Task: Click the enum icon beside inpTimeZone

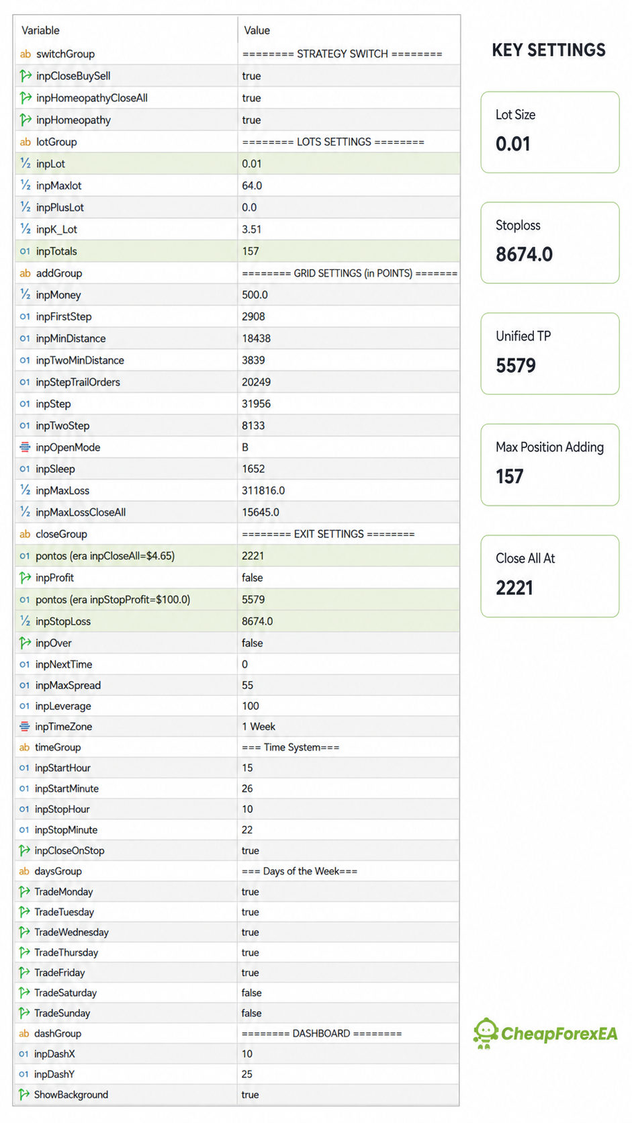Action: click(x=25, y=726)
